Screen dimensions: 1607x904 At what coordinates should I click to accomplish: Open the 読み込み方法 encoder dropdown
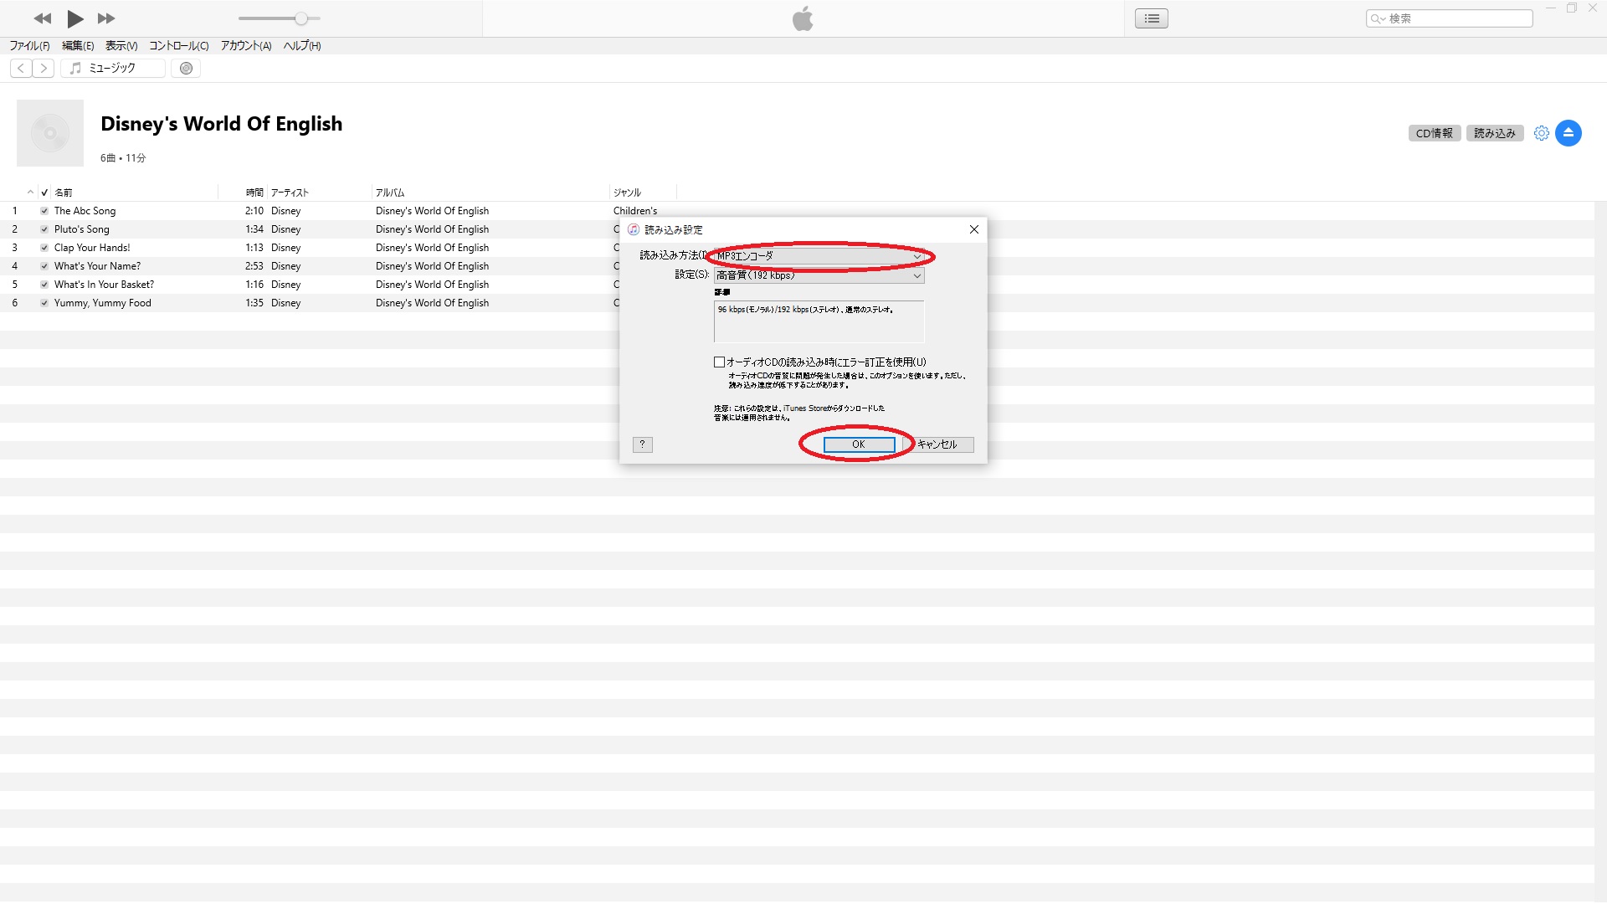819,256
